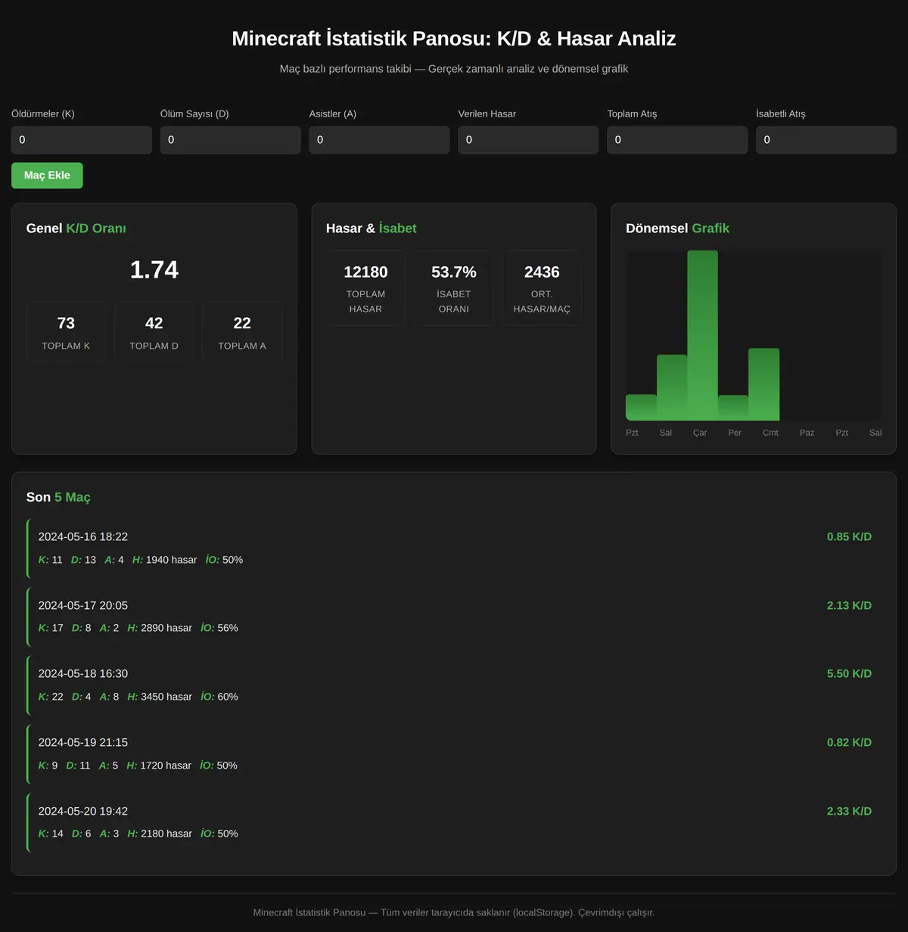
Task: Focus the Ölüm Sayısı (D) input
Action: pos(231,140)
